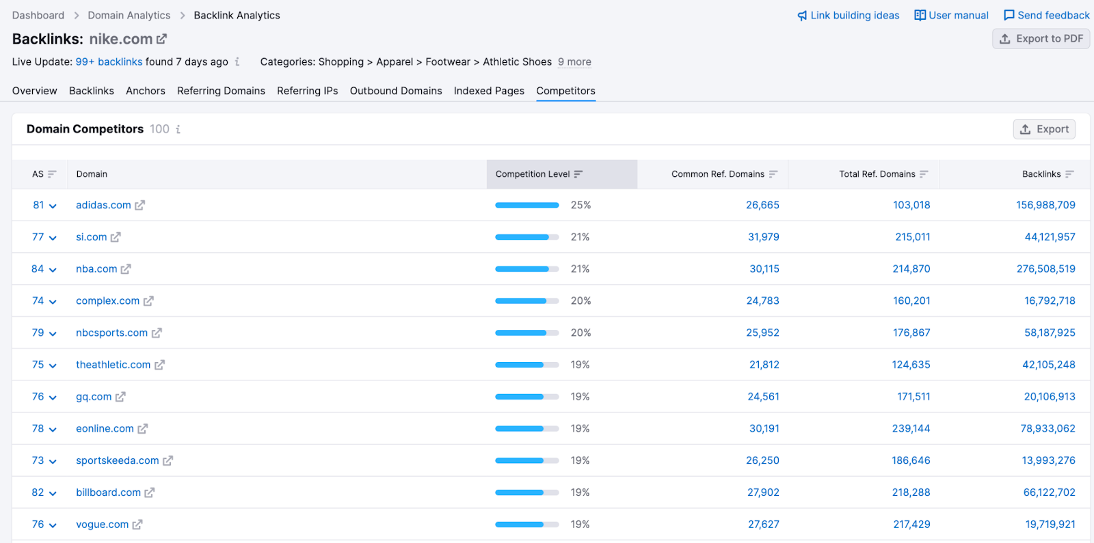The height and width of the screenshot is (543, 1094).
Task: Open gq.com external link icon
Action: (120, 397)
